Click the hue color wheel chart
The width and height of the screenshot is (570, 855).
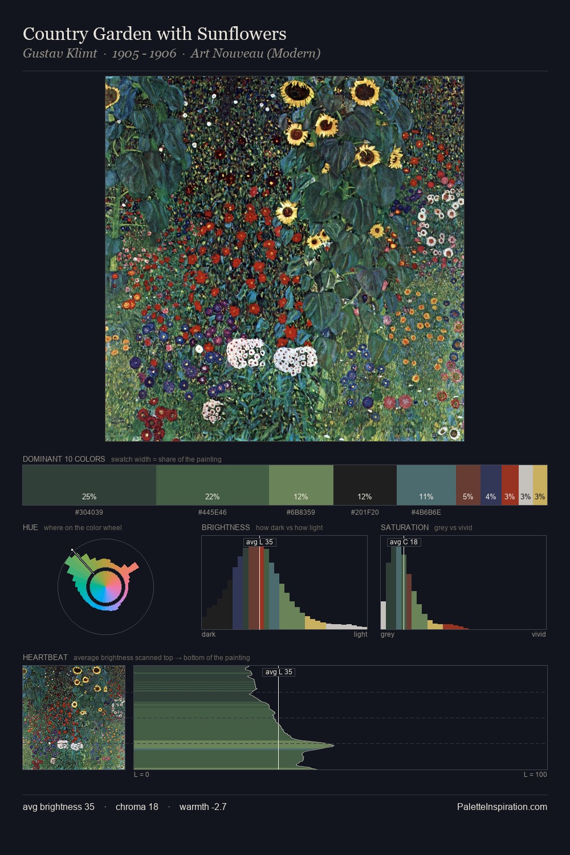coord(105,587)
